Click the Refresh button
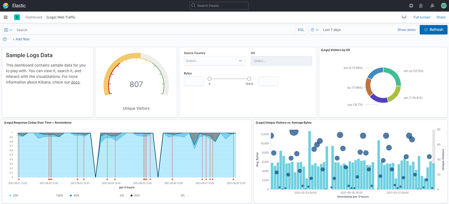Image resolution: width=449 pixels, height=204 pixels. coord(433,30)
